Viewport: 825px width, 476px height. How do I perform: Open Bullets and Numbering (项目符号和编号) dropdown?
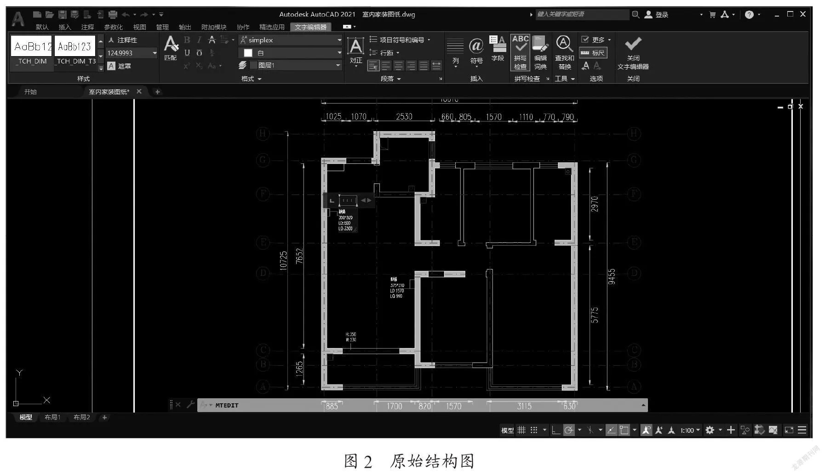click(x=400, y=40)
